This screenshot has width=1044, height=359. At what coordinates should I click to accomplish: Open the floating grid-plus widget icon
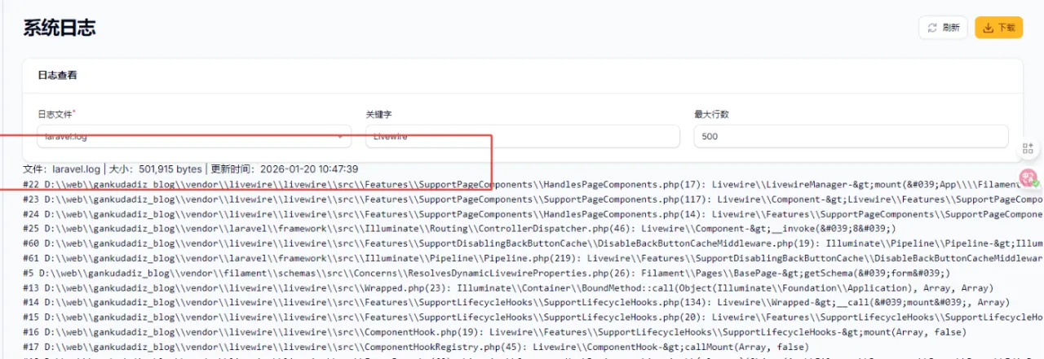pos(1027,148)
